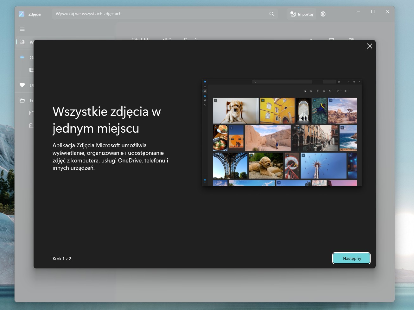Click the app preview screenshot in the dialog
The height and width of the screenshot is (310, 414).
pos(282,133)
